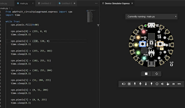Click the red glowing NeoPixel near D6
The height and width of the screenshot is (108, 185).
pyautogui.click(x=143, y=32)
